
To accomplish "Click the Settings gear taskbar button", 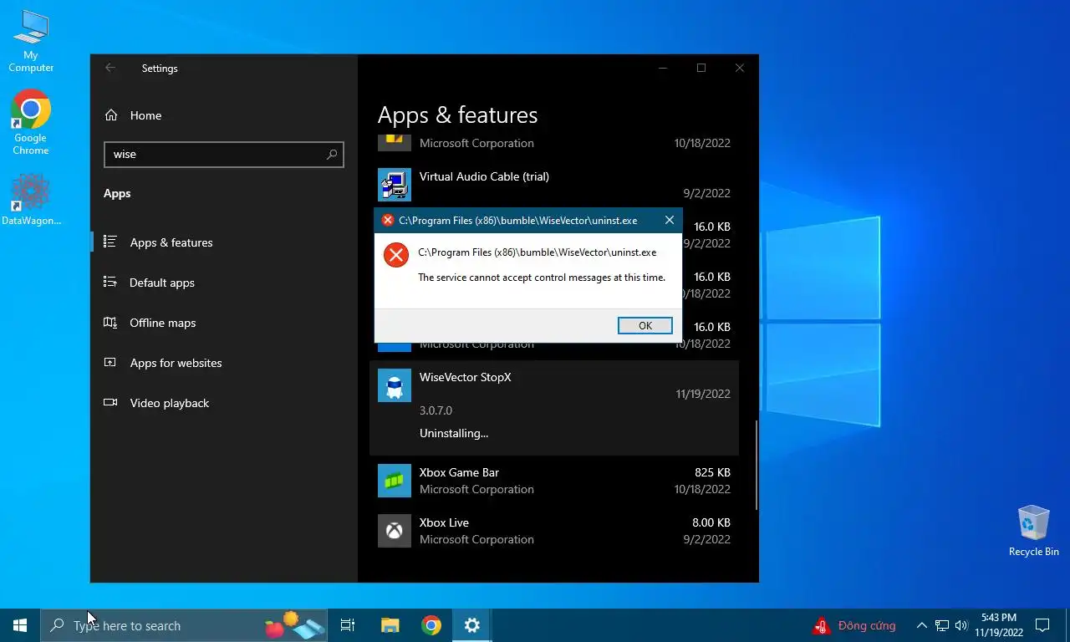I will click(472, 625).
